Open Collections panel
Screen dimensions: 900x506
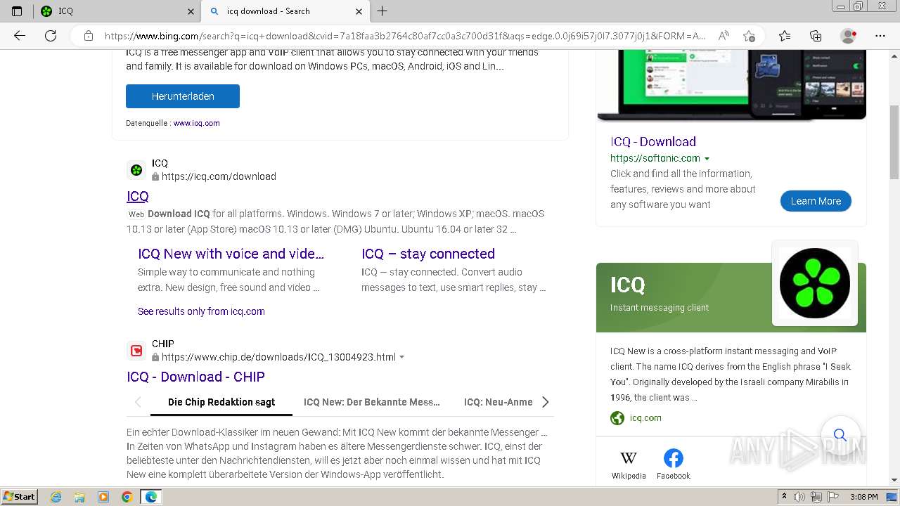pos(816,36)
